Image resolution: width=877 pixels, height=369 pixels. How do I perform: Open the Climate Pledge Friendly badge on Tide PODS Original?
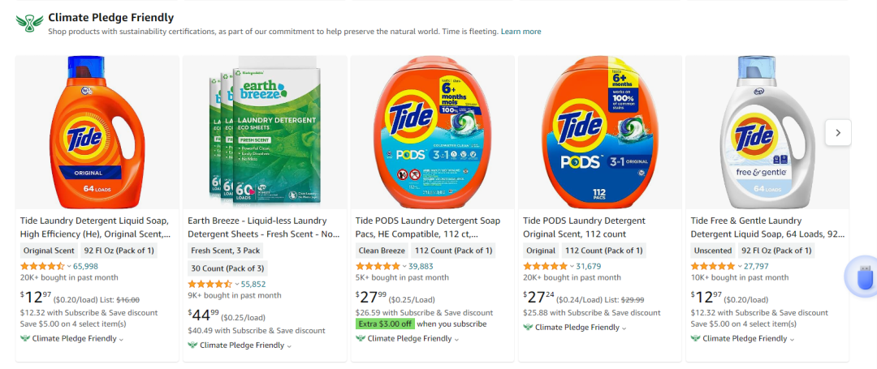pos(575,327)
